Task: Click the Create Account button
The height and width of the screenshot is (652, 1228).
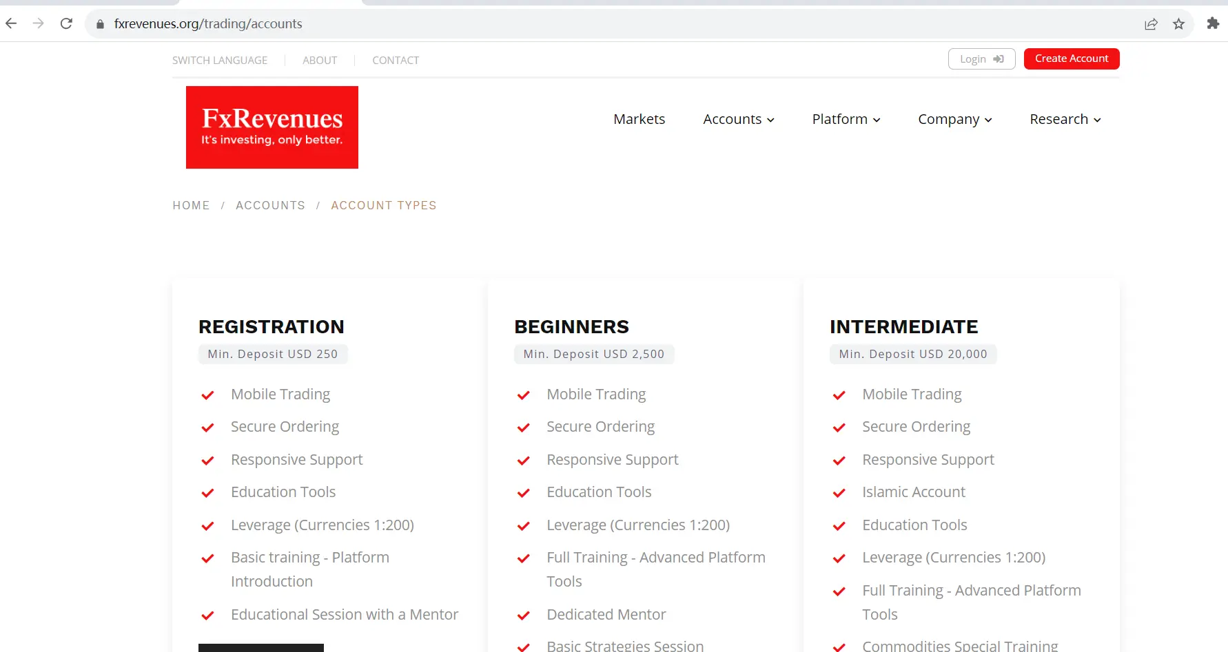Action: pyautogui.click(x=1071, y=59)
